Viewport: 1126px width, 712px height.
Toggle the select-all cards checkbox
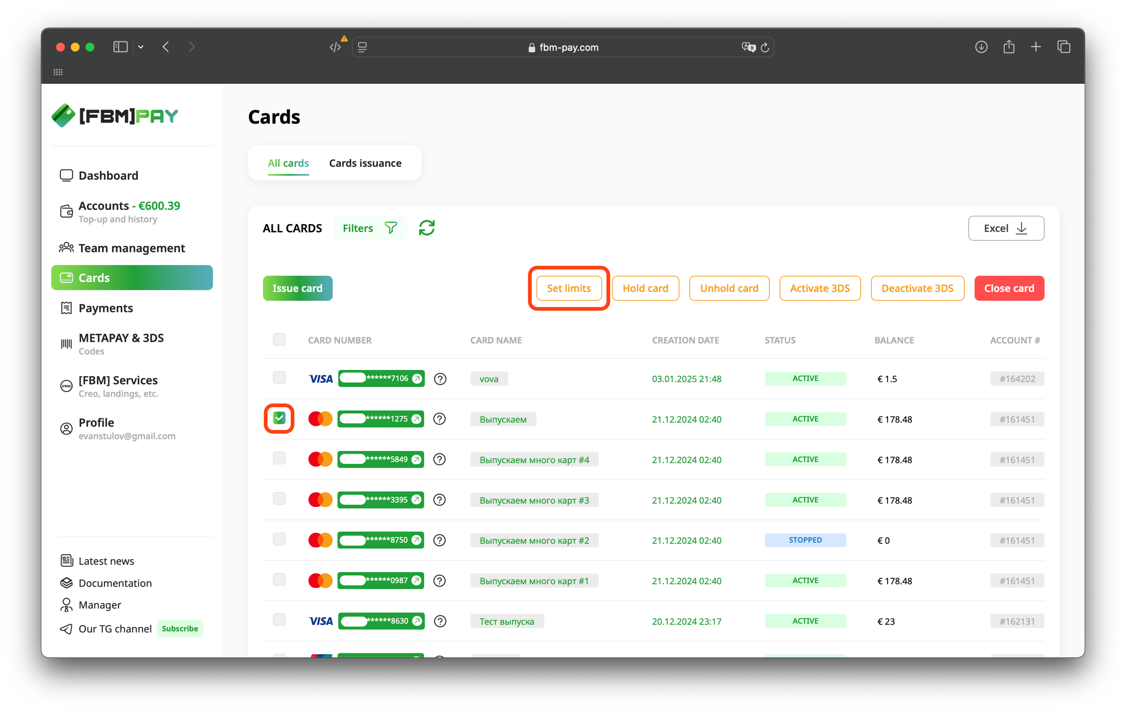coord(279,339)
